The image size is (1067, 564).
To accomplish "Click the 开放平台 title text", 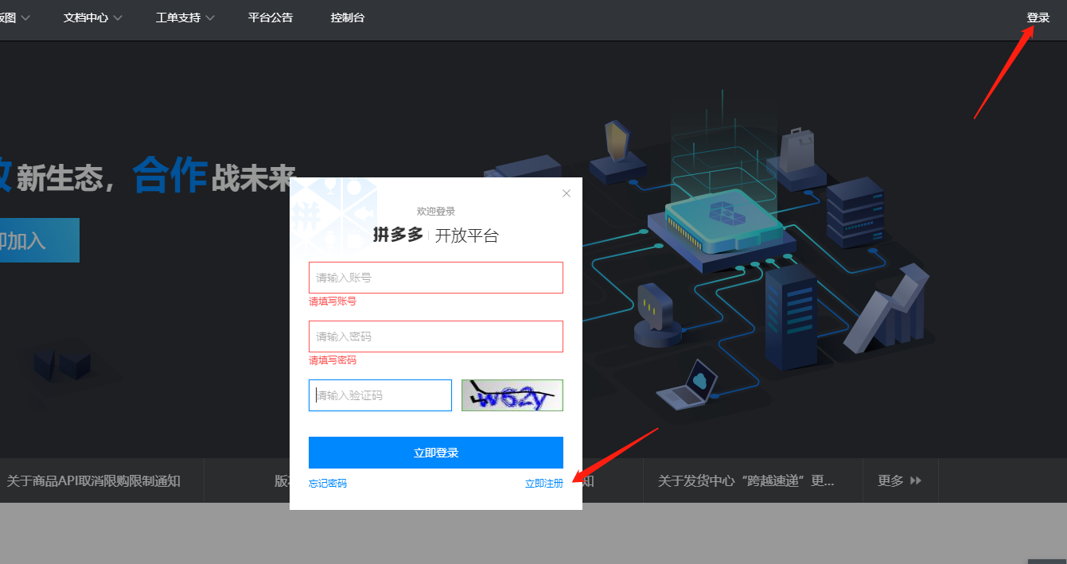I will pos(467,235).
